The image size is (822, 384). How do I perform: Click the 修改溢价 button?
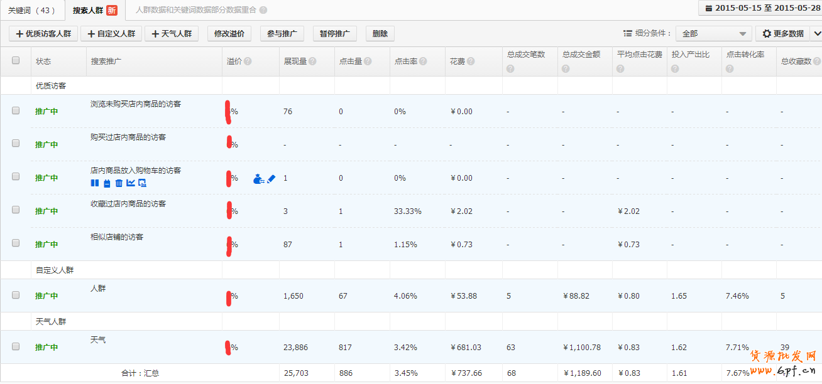tap(229, 34)
